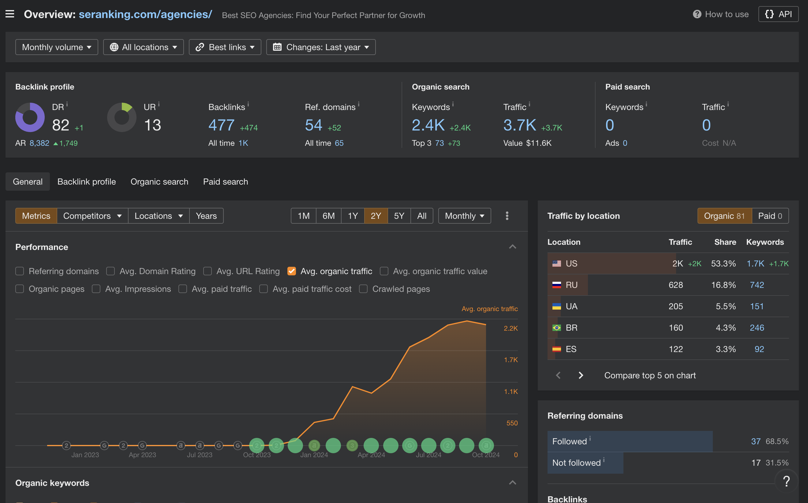The width and height of the screenshot is (808, 503).
Task: Collapse the Organic keywords section
Action: [x=512, y=483]
